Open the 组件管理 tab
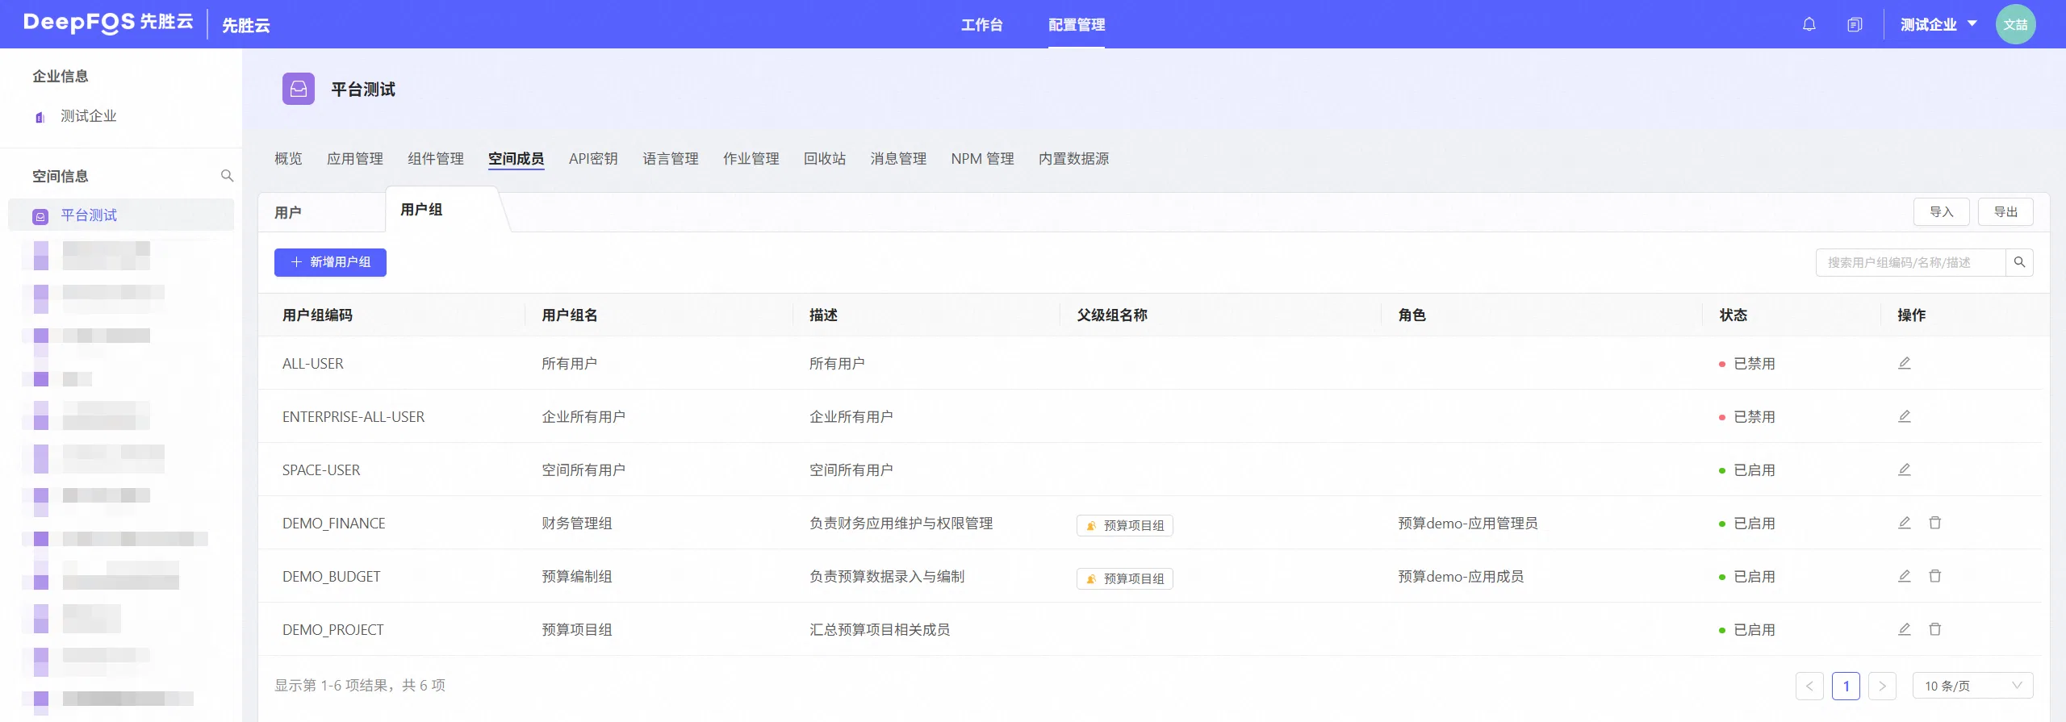This screenshot has width=2066, height=722. 436,159
